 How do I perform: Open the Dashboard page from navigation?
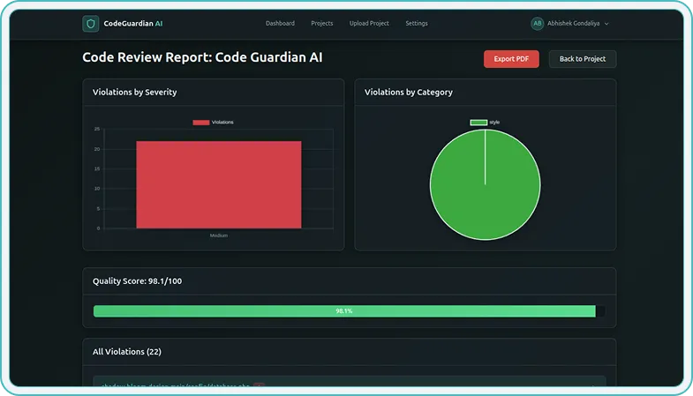click(280, 24)
